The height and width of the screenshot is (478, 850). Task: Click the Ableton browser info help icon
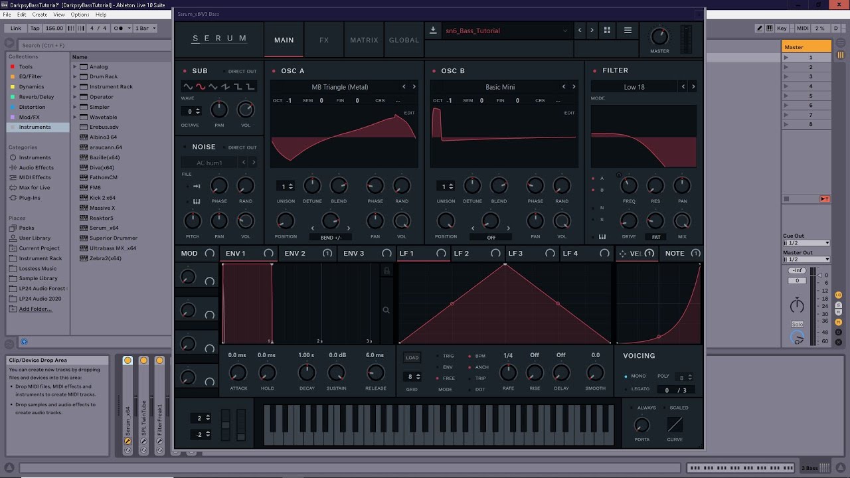pos(24,342)
